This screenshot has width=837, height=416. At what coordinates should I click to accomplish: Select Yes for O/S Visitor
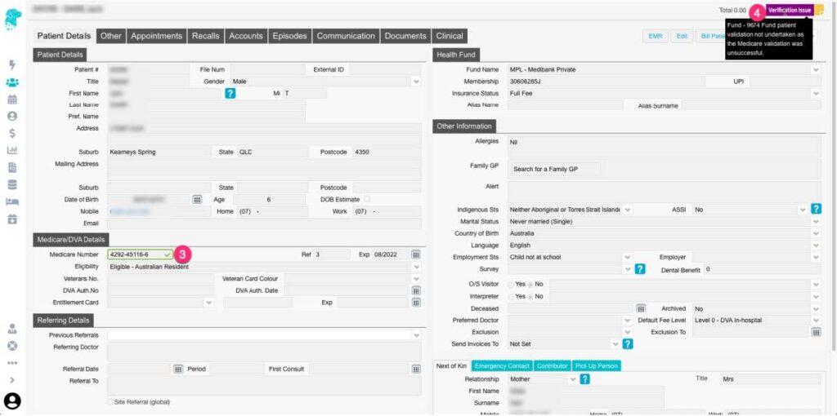[511, 285]
